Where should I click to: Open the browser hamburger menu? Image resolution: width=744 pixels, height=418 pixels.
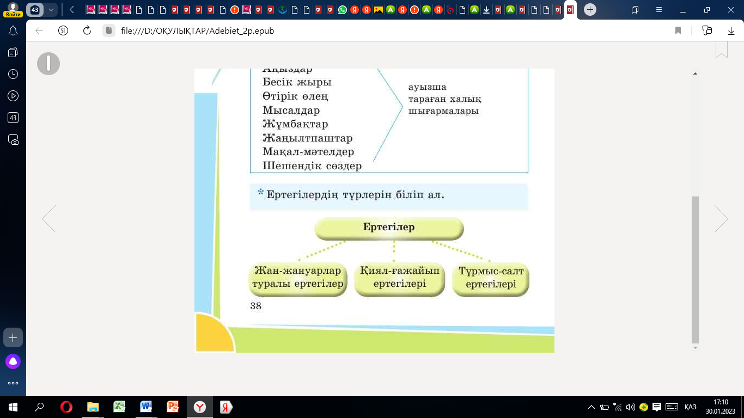[660, 10]
